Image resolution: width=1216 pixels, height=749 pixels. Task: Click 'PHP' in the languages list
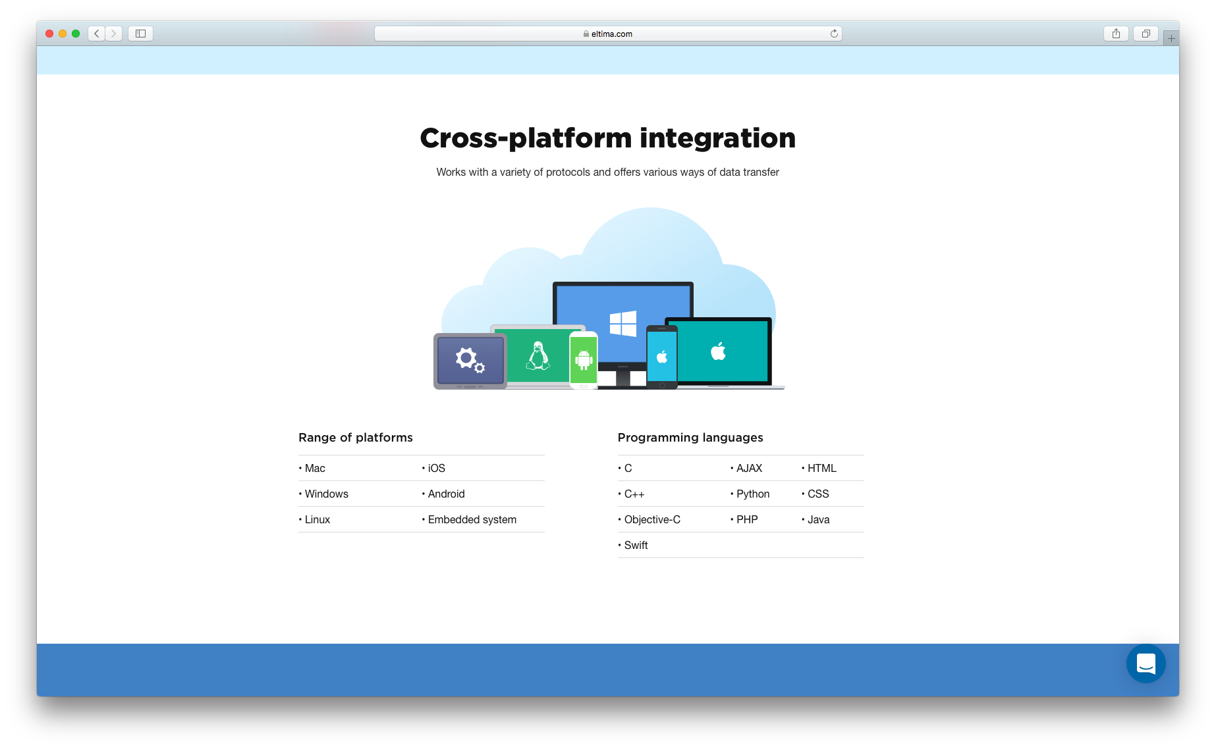click(747, 519)
